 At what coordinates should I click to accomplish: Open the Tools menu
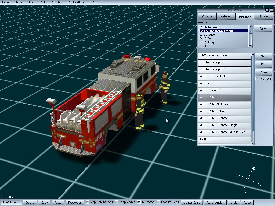point(19,2)
